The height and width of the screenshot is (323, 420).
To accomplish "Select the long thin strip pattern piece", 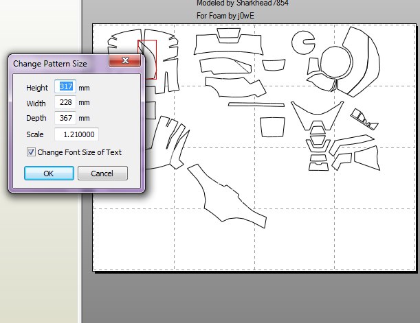I will coord(256,104).
